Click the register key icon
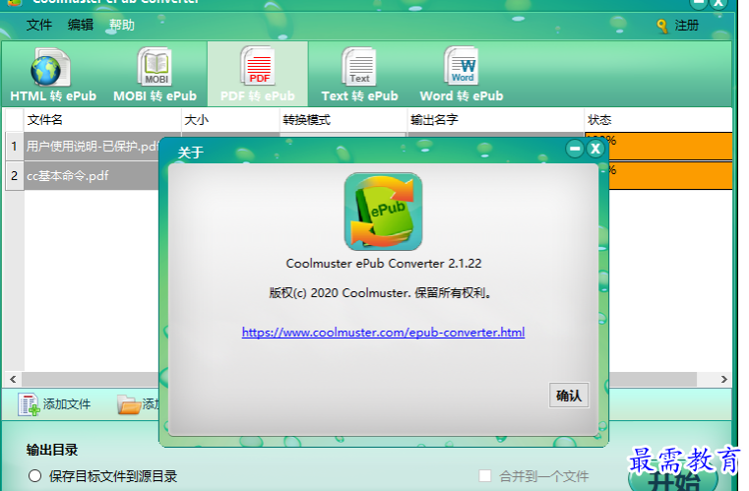Viewport: 749px width, 491px height. pos(662,26)
